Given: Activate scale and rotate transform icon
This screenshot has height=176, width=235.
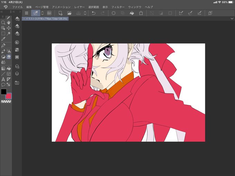Looking at the screenshot, I should point(141,13).
